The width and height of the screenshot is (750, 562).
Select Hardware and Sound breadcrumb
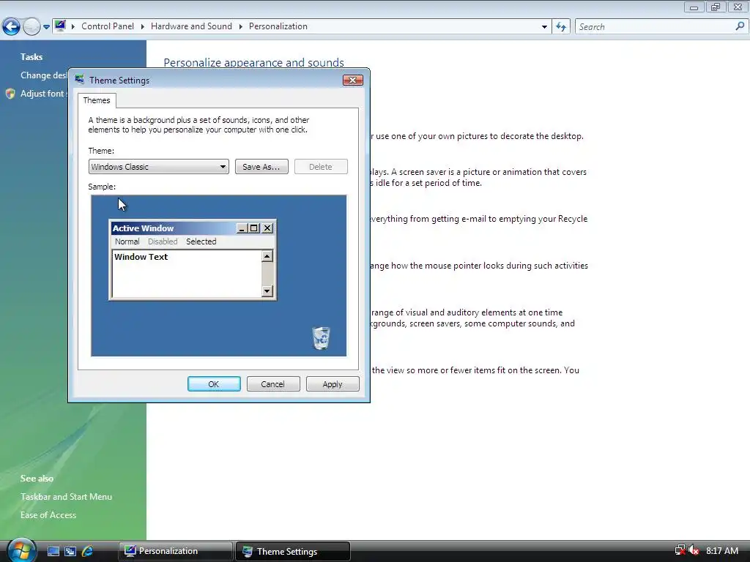(191, 26)
